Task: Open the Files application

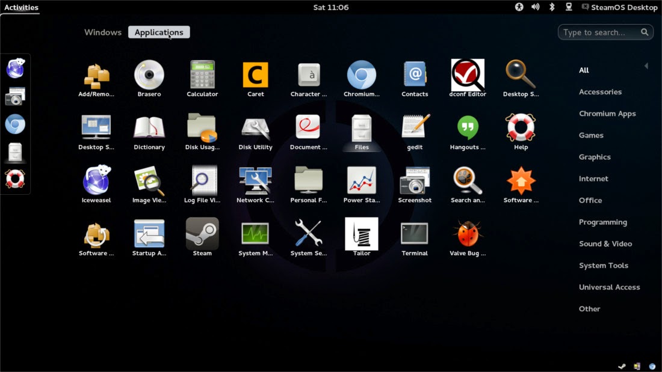Action: (x=361, y=130)
